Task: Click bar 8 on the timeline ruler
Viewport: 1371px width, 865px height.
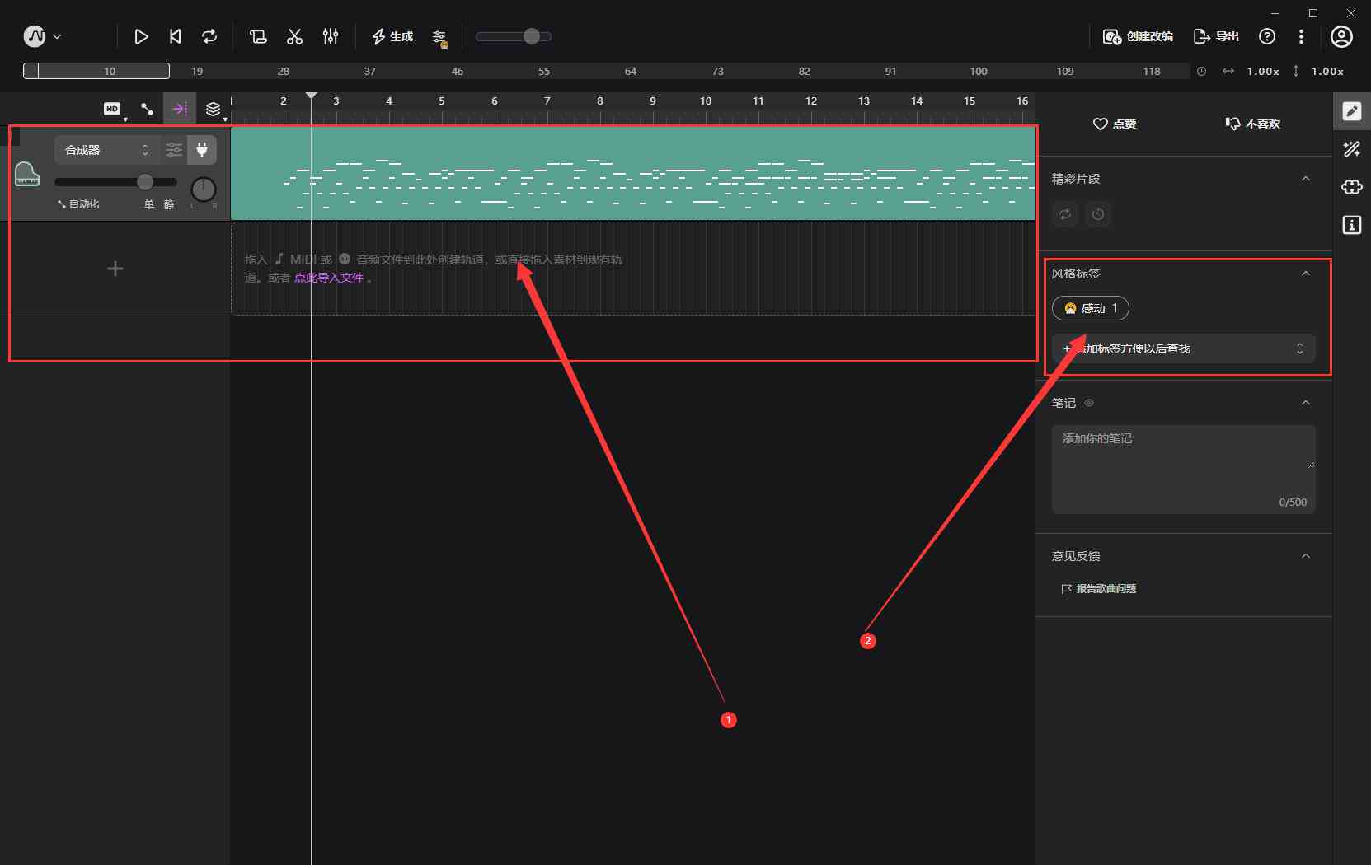Action: click(600, 101)
